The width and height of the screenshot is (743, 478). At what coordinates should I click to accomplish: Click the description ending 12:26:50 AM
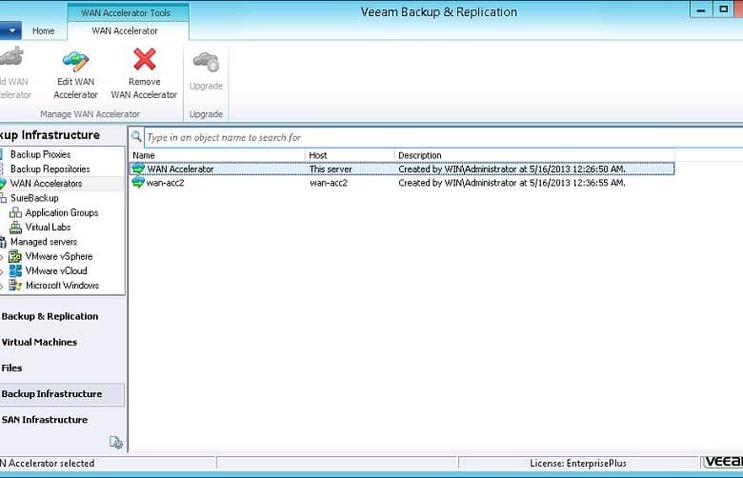pyautogui.click(x=512, y=169)
